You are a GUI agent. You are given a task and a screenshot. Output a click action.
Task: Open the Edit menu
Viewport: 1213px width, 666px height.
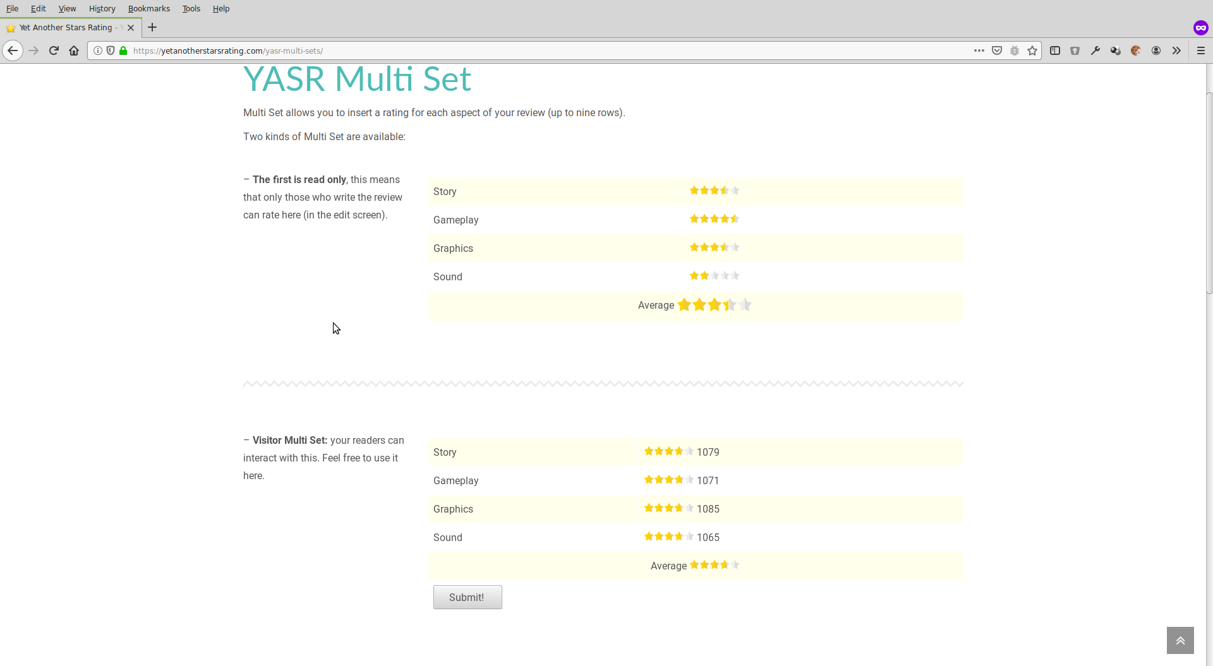[x=38, y=8]
